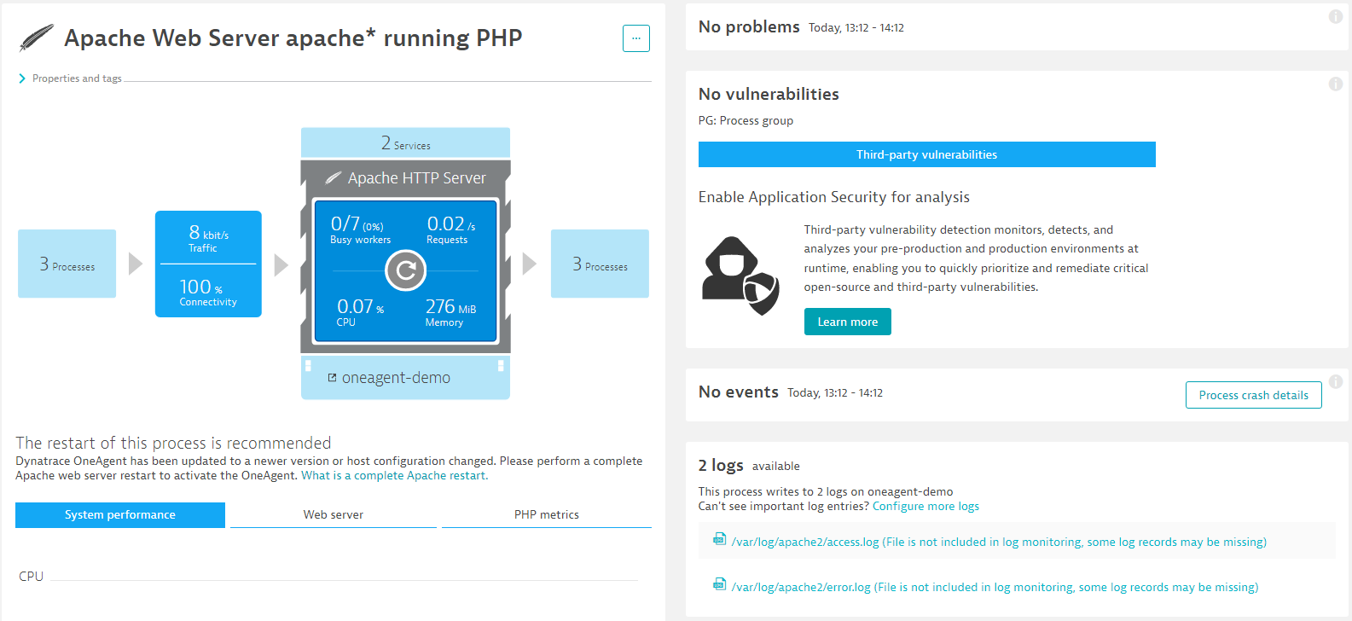Open the /var/log/apache2/access.log entry
The height and width of the screenshot is (621, 1352).
point(999,543)
